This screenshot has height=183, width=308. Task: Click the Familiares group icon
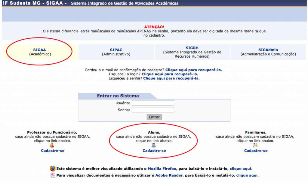(255, 145)
